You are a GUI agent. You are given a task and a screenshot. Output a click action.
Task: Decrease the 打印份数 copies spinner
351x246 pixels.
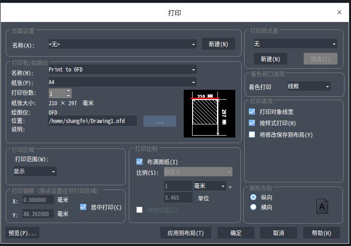[x=68, y=95]
